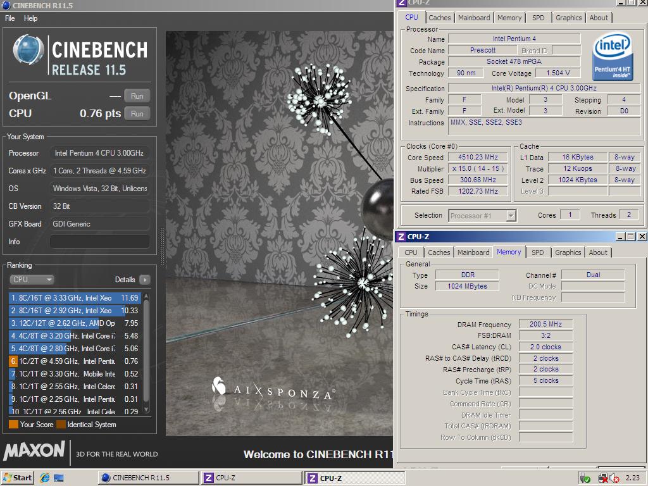Click the disconnected network tray icon

tap(603, 478)
